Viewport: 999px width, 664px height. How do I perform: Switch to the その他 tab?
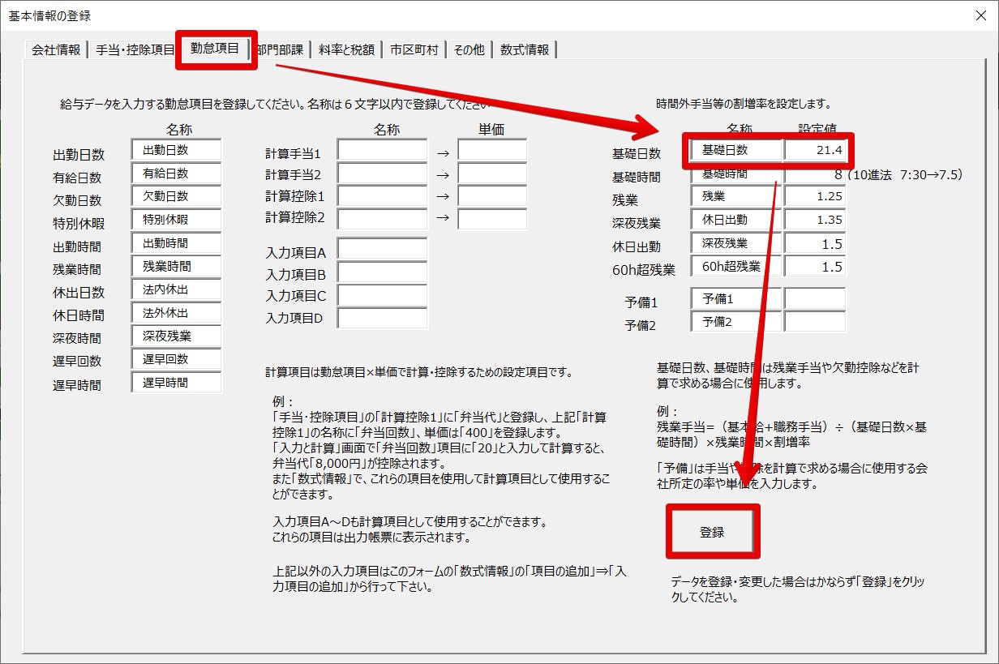click(469, 49)
